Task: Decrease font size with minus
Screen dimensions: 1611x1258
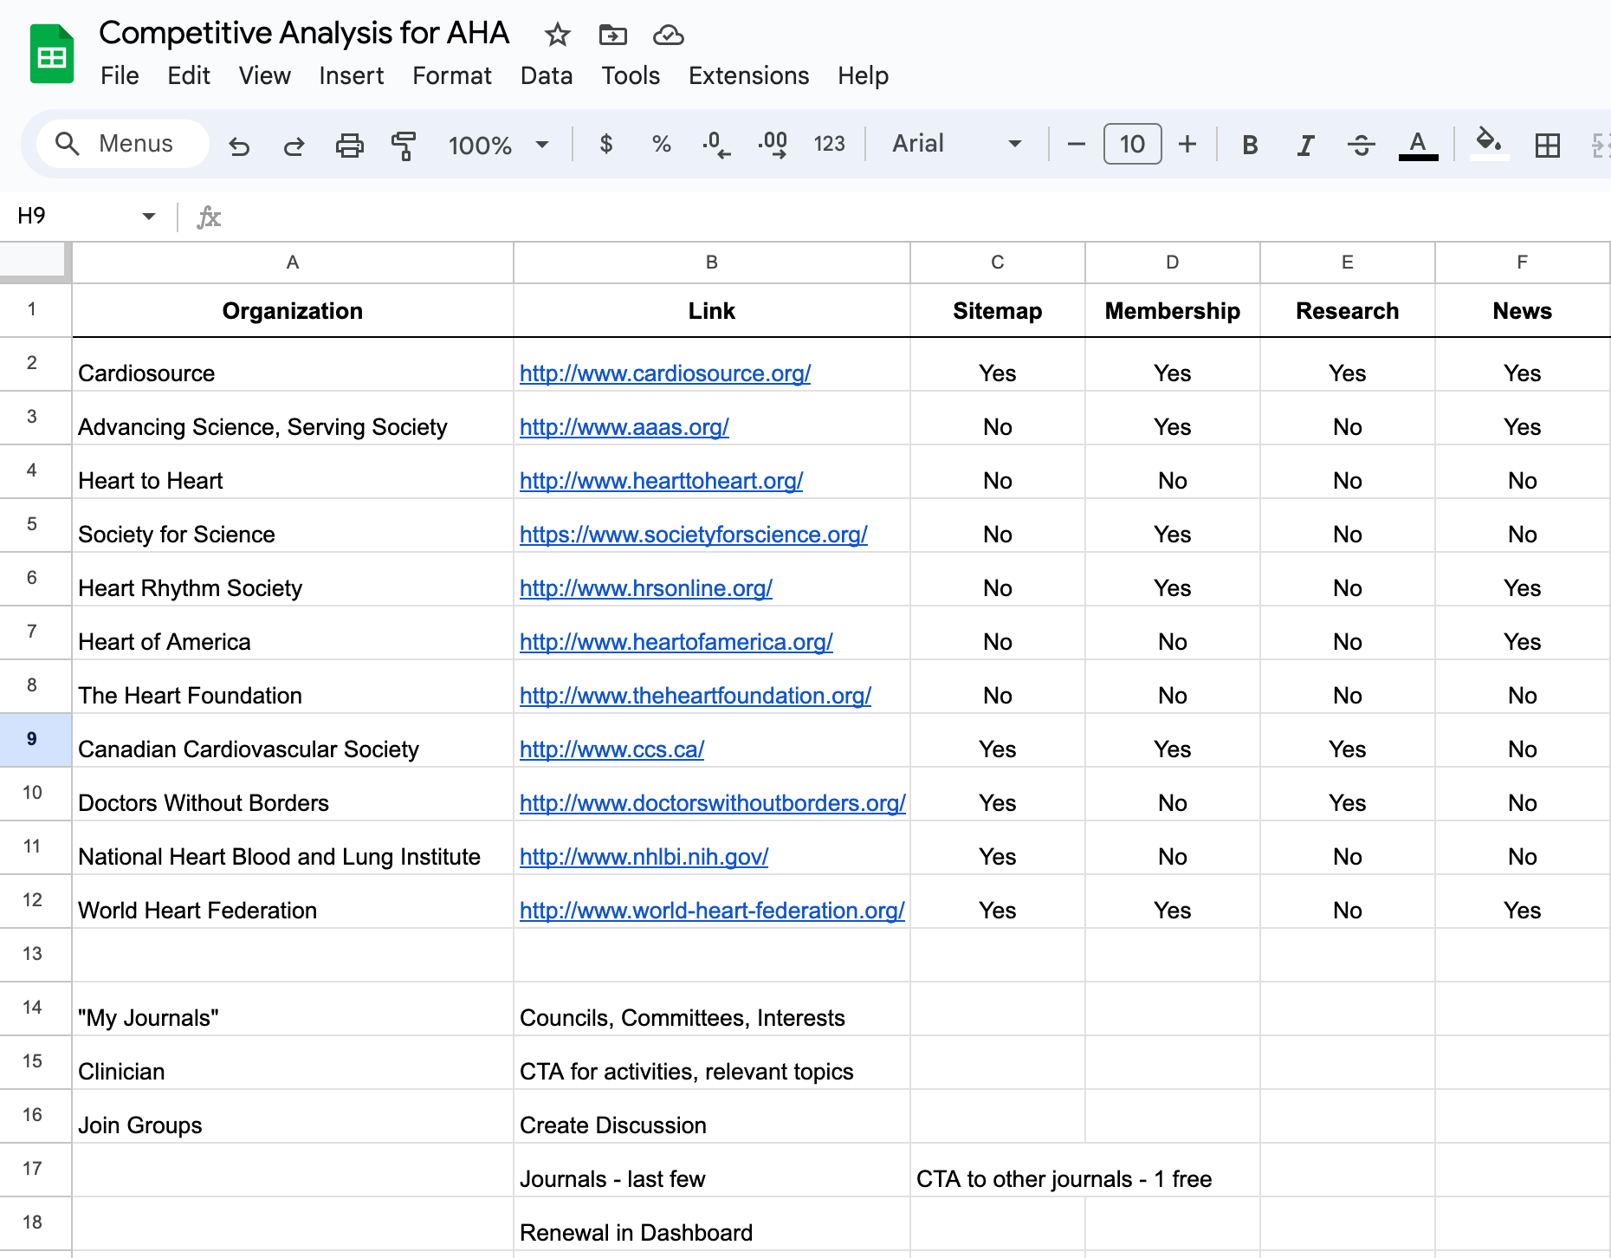Action: pyautogui.click(x=1077, y=144)
